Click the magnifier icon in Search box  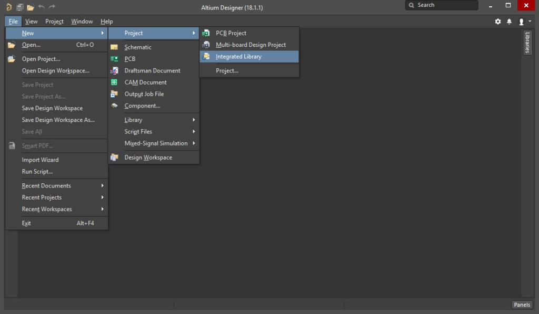[411, 5]
